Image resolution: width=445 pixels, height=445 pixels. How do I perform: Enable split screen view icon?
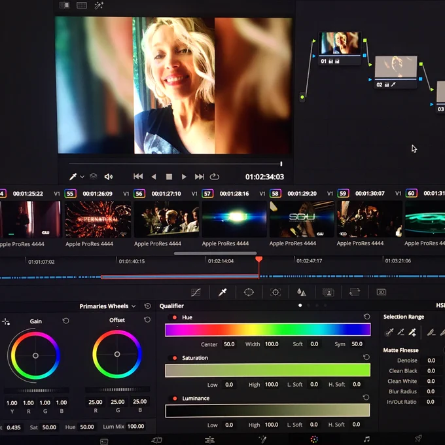[82, 5]
